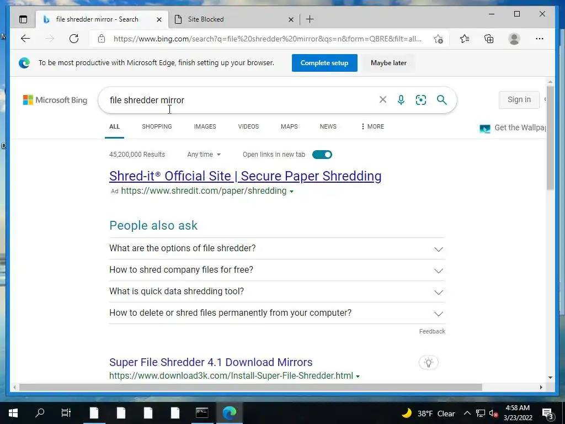Click the muted volume tray icon
The image size is (565, 424).
tap(493, 413)
